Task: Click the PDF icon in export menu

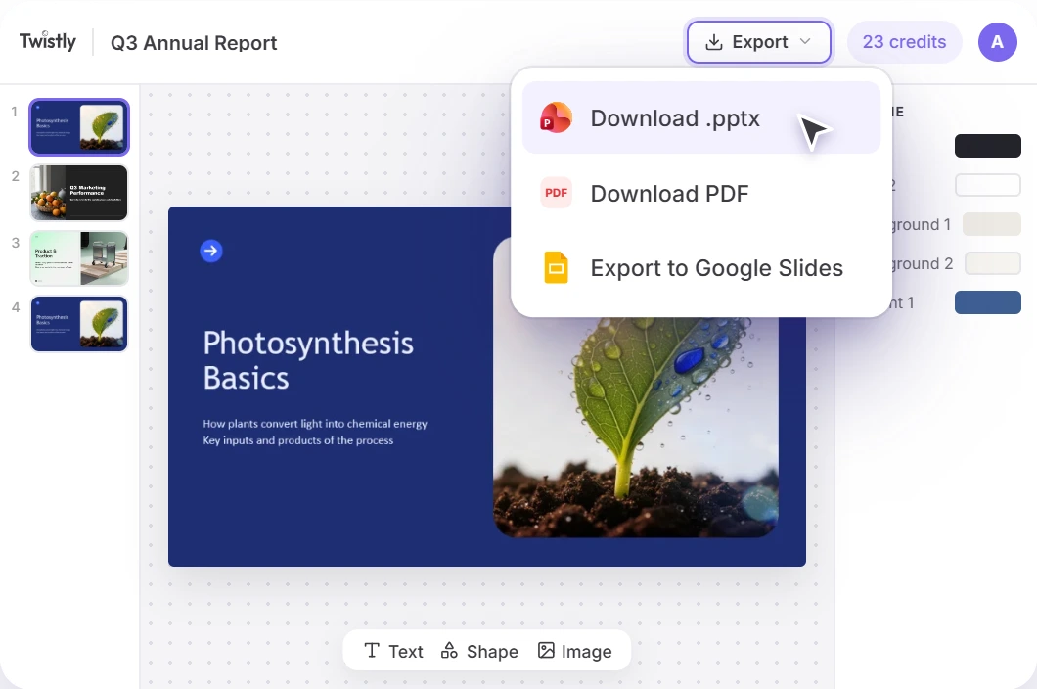Action: 556,193
